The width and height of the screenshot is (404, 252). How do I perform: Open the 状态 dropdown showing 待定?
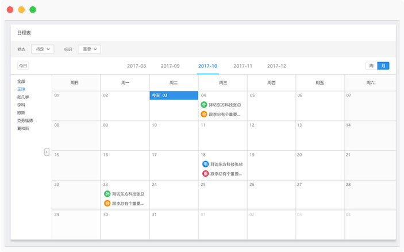coord(43,49)
